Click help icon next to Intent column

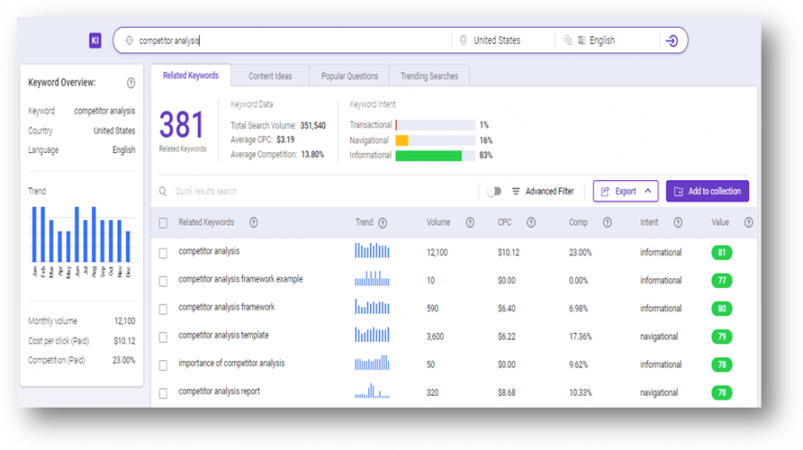coord(678,222)
